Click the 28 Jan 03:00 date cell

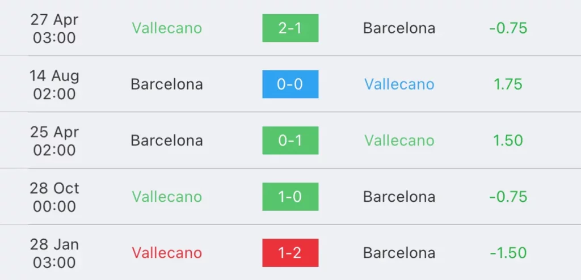point(54,253)
